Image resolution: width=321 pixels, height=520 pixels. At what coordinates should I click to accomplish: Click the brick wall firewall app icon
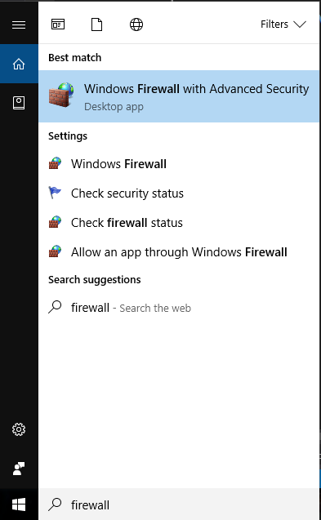tap(61, 96)
